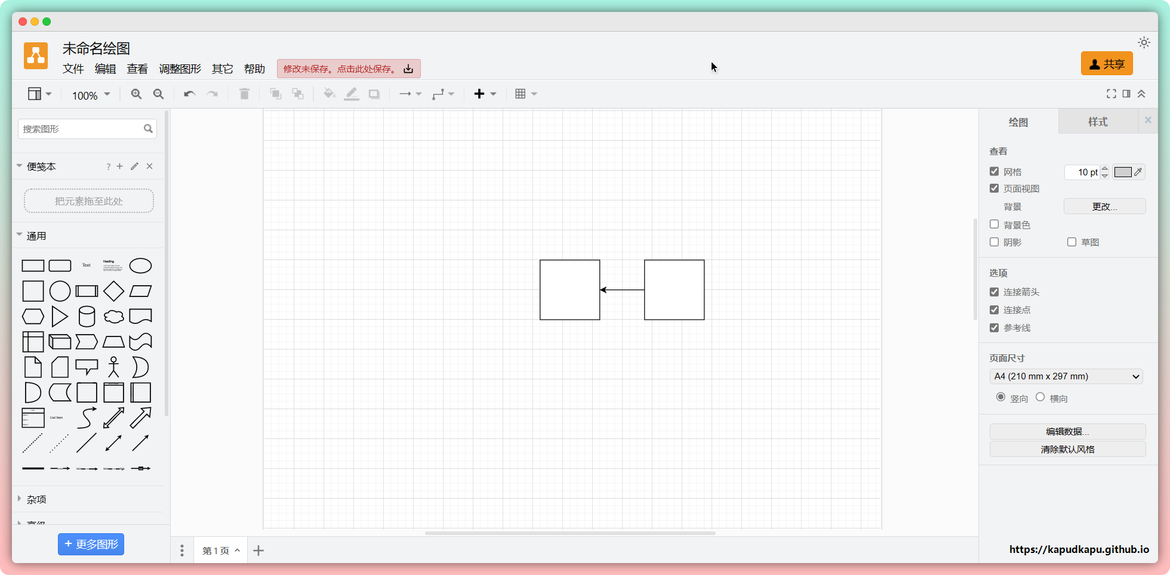Open the A4 page size dropdown
This screenshot has width=1170, height=575.
pyautogui.click(x=1066, y=376)
